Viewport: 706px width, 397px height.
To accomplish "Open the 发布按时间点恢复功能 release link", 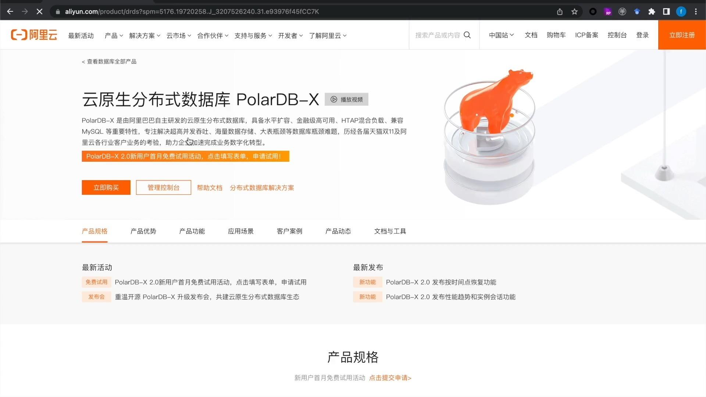I will [441, 282].
